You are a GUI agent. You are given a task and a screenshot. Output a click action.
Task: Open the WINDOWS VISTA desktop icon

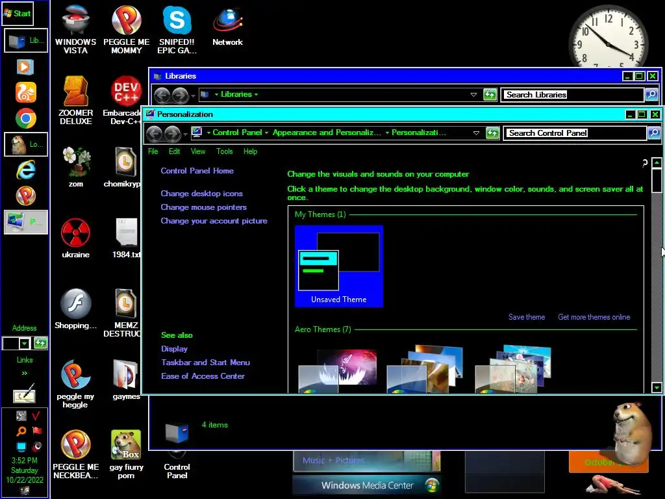pyautogui.click(x=75, y=30)
